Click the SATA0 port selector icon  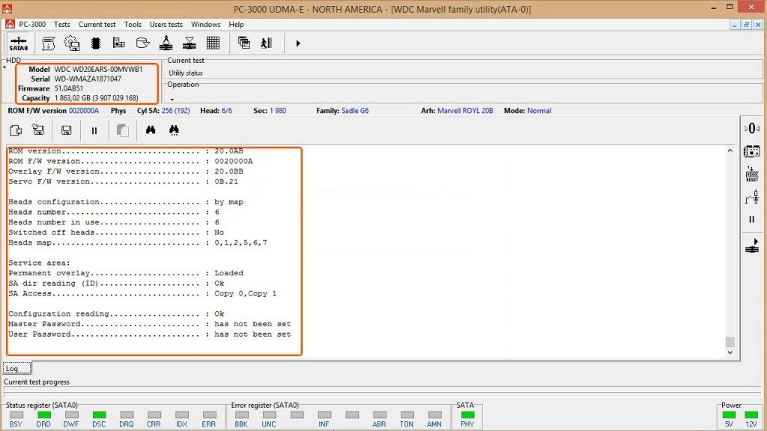pos(19,43)
